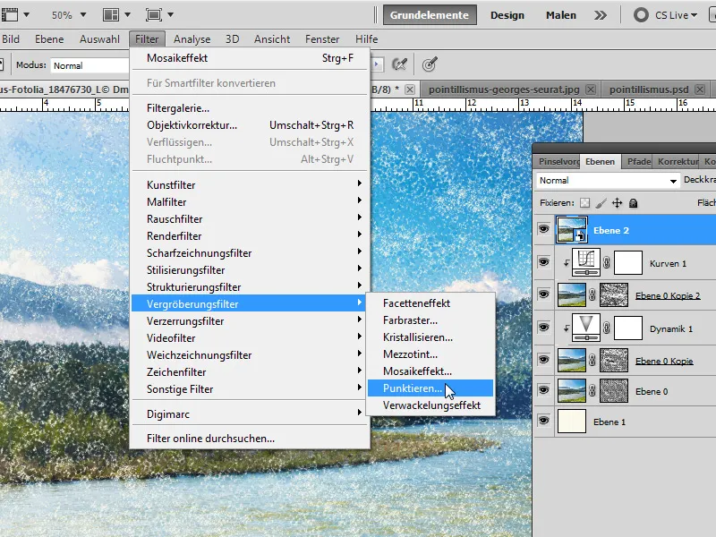Screen dimensions: 716x537
Task: Expand the workspace switcher double chevron
Action: tap(601, 15)
